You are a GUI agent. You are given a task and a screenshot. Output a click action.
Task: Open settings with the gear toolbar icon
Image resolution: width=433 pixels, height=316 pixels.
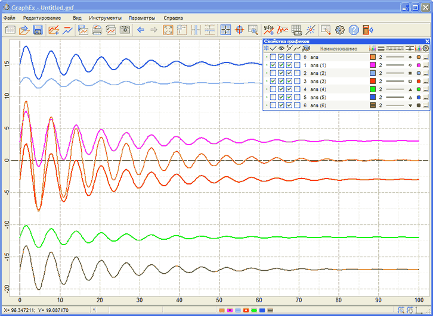point(340,30)
